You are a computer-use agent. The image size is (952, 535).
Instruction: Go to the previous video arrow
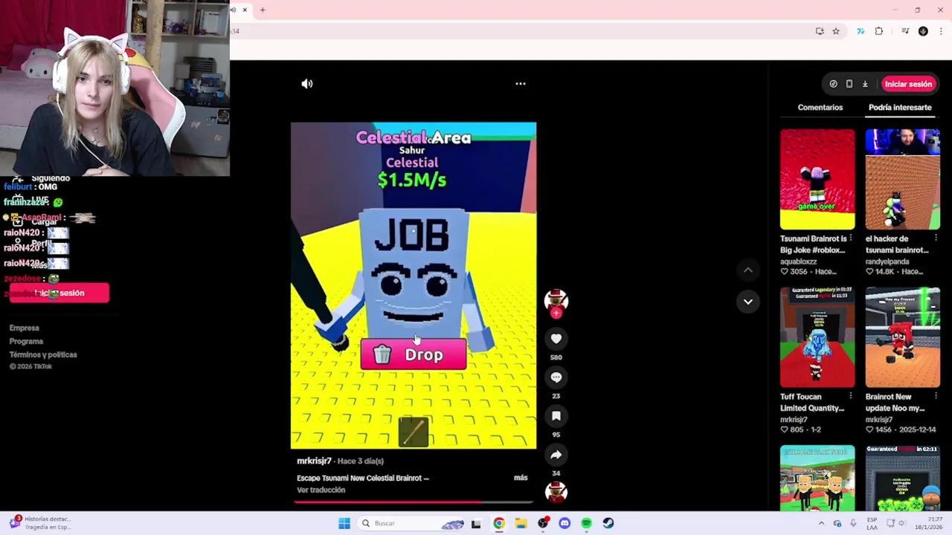pos(748,270)
